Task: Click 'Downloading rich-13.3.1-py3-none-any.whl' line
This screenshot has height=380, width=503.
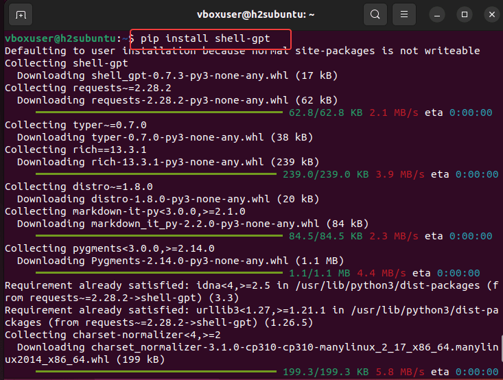Action: click(168, 162)
